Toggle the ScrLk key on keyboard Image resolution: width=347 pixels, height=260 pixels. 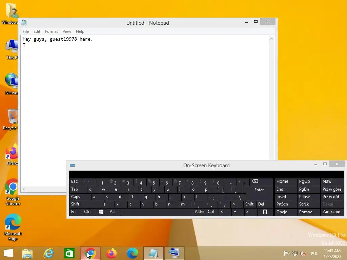pyautogui.click(x=308, y=204)
